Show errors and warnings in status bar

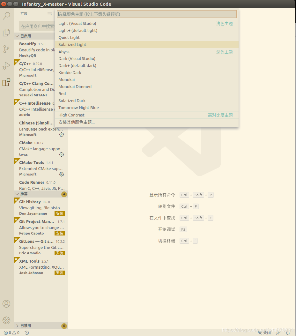point(11,333)
